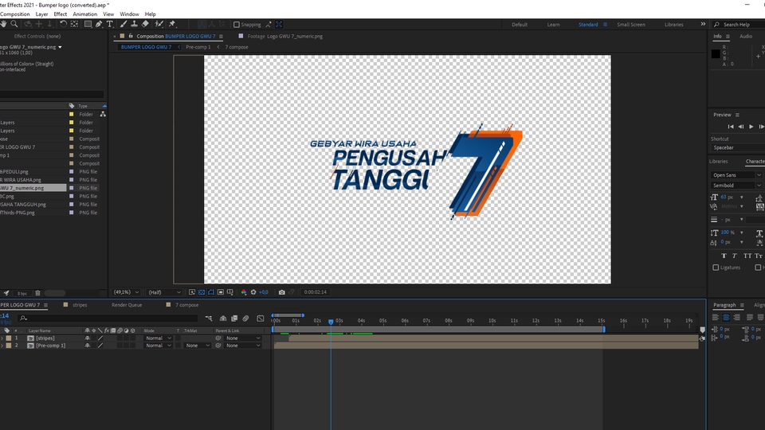Select the Type tool
This screenshot has height=430, width=765.
(110, 24)
